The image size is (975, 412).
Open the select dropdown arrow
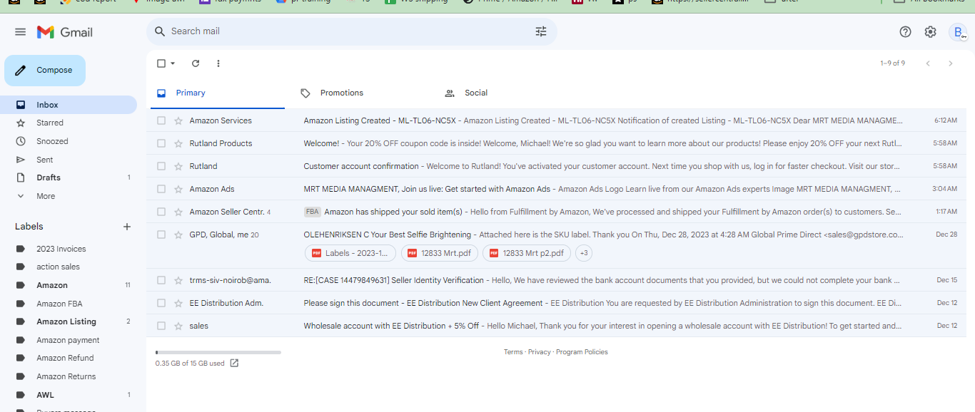pyautogui.click(x=173, y=63)
